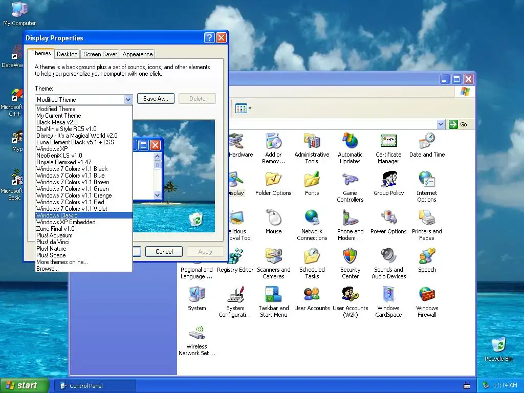Open Recycle Bin on desktop
Viewport: 524px width, 393px height.
click(498, 349)
